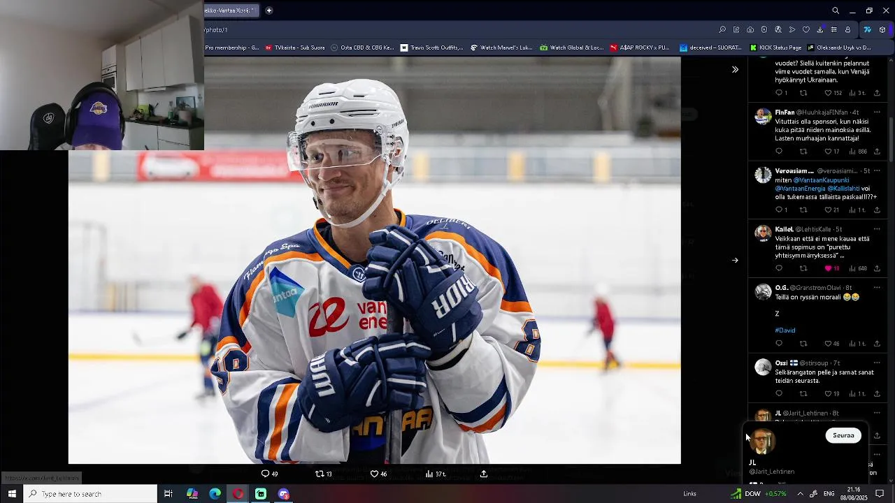This screenshot has width=895, height=503.
Task: Open more options on O.G.'s reply
Action: pos(877,288)
